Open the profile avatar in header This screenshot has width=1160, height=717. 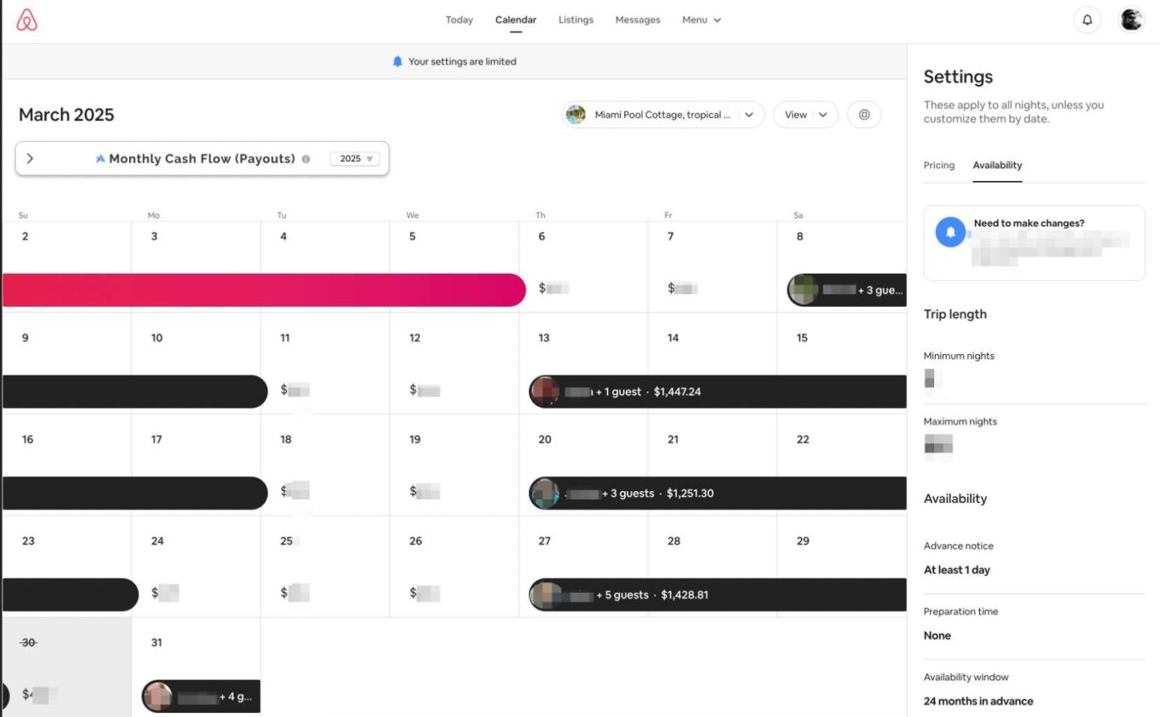pos(1131,20)
